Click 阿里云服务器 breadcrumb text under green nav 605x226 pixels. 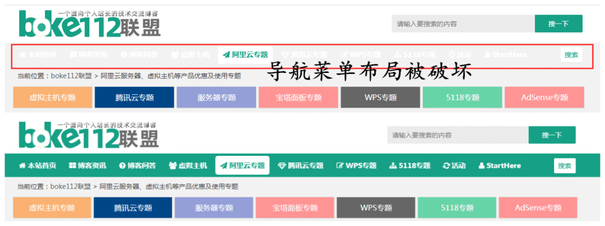(119, 187)
